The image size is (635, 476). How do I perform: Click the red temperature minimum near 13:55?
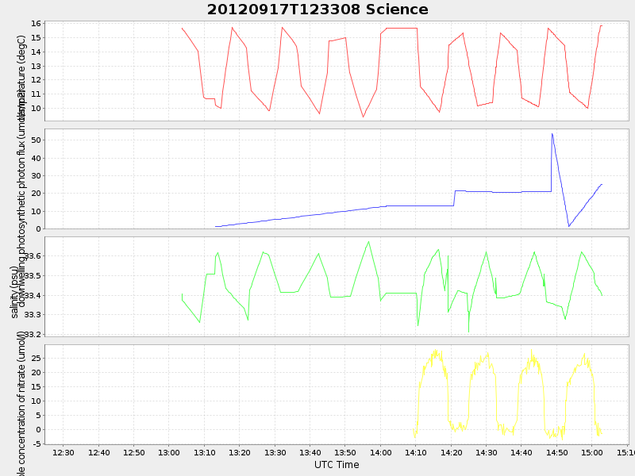click(x=364, y=117)
